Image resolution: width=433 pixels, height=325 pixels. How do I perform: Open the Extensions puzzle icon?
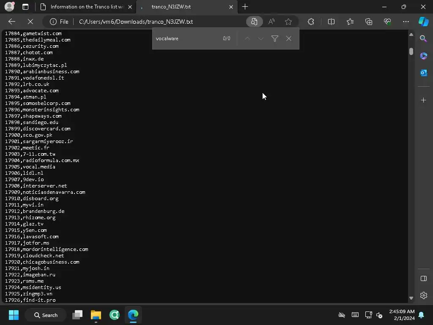(311, 22)
